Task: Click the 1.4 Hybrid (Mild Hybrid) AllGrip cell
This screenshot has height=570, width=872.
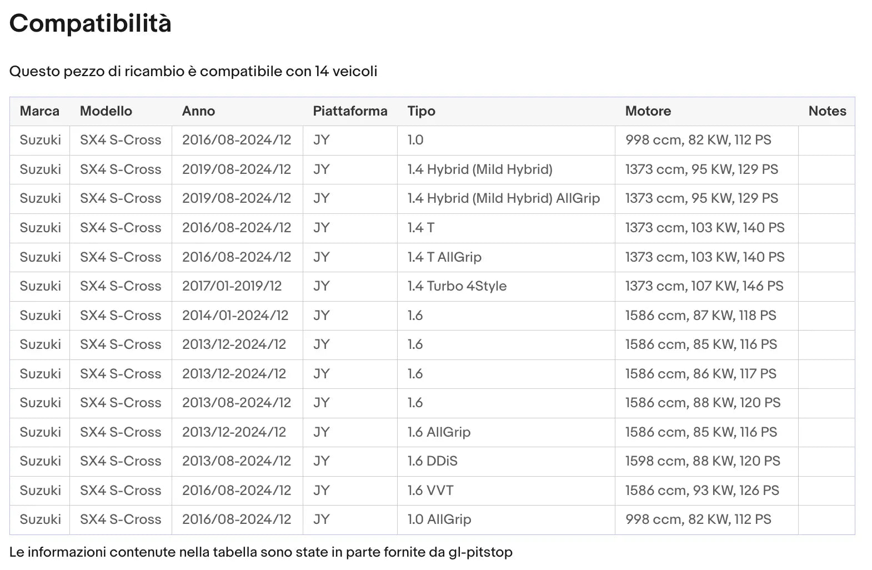Action: pos(503,198)
